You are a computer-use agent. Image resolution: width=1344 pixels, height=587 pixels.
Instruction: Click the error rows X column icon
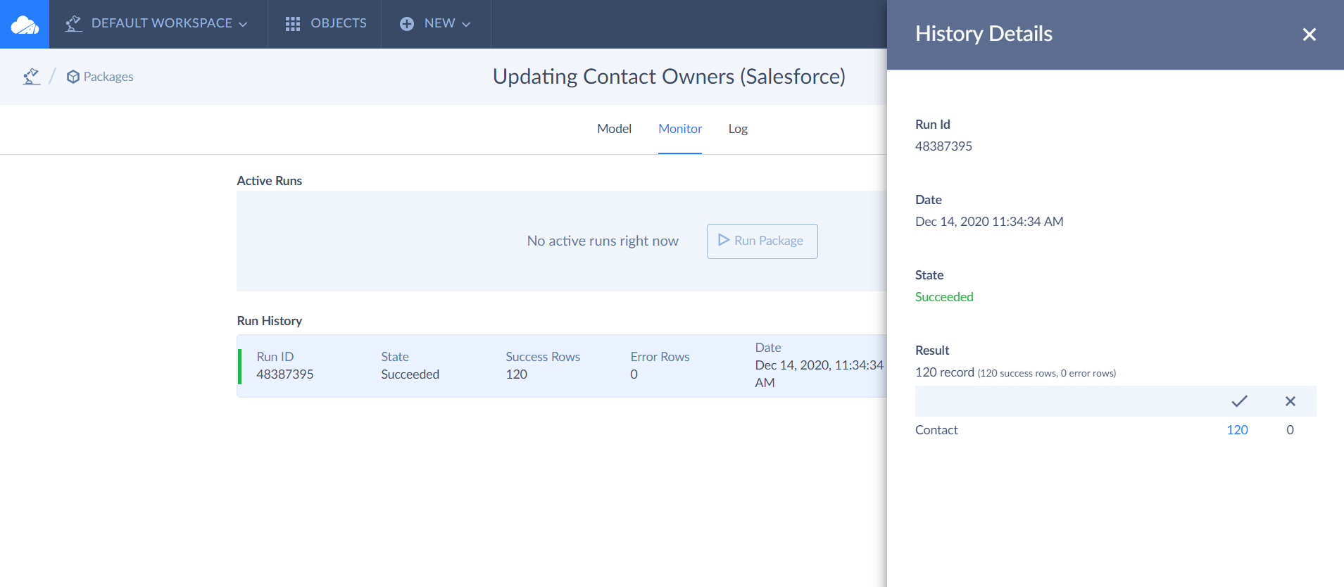[x=1290, y=401]
